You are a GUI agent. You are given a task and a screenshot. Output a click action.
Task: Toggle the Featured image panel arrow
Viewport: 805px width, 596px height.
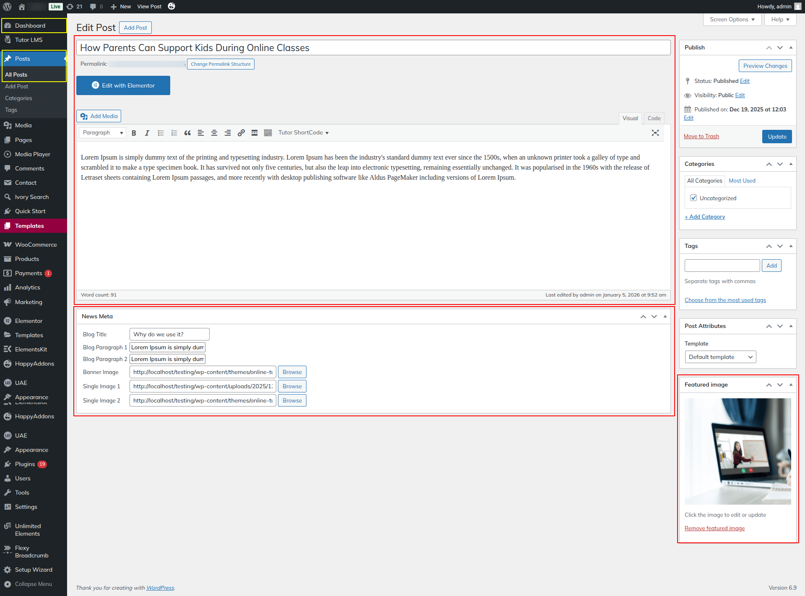point(791,384)
